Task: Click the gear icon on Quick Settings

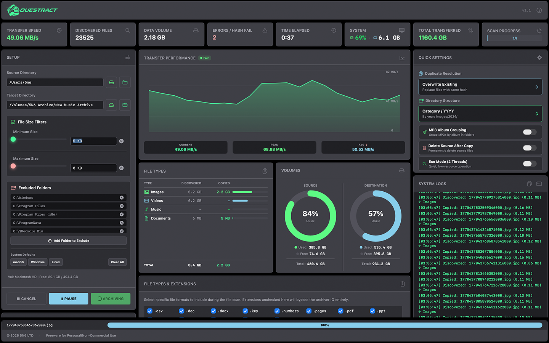Action: point(539,58)
